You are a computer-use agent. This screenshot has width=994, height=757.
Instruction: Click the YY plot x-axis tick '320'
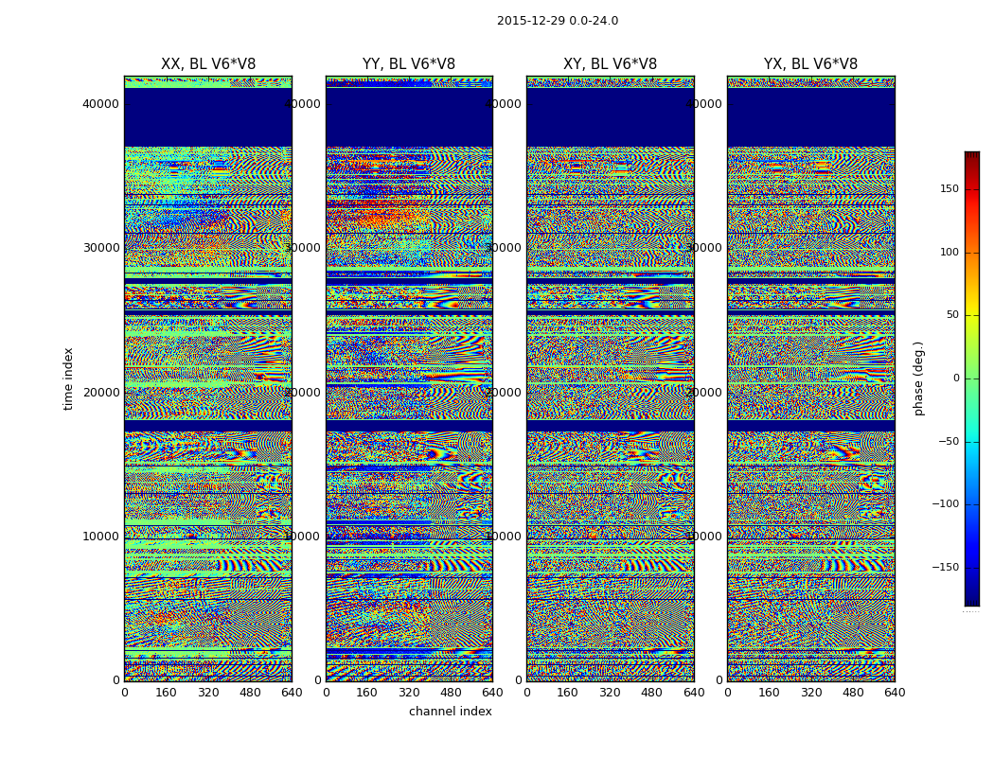[x=409, y=693]
